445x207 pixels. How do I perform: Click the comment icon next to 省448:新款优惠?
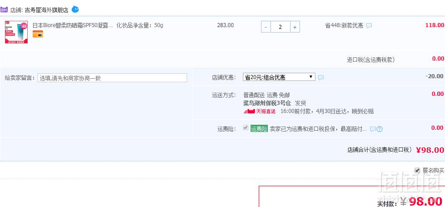[369, 26]
